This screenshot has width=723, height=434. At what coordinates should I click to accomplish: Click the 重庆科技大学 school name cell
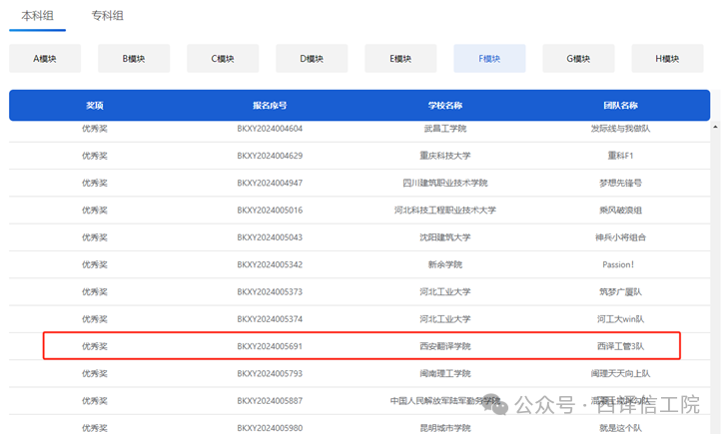pyautogui.click(x=444, y=156)
